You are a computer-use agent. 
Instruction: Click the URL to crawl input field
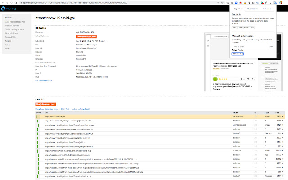242,46
